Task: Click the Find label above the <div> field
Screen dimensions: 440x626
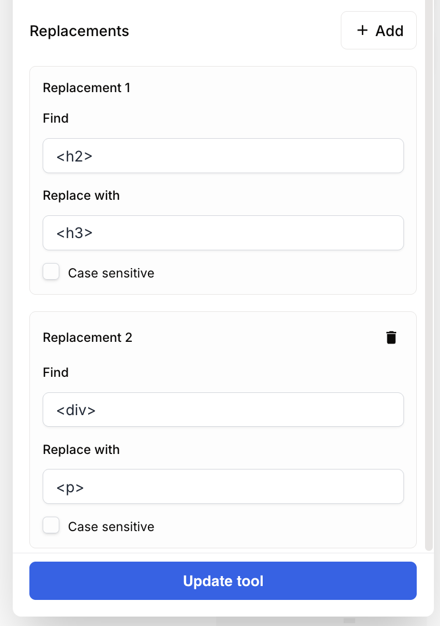Action: 55,372
